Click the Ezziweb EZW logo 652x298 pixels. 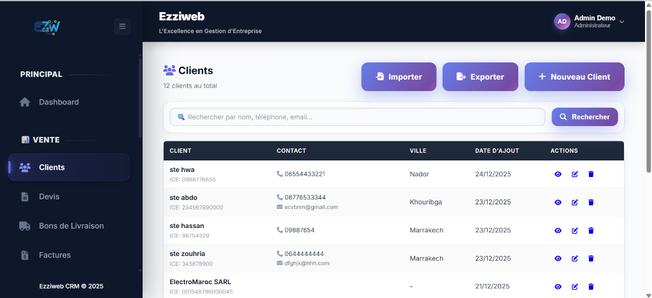(47, 27)
